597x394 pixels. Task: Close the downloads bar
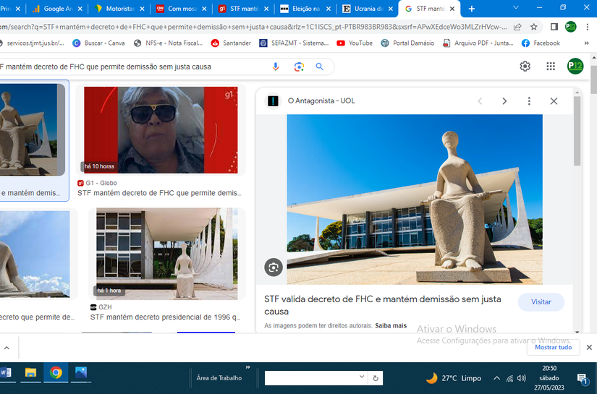(x=589, y=347)
